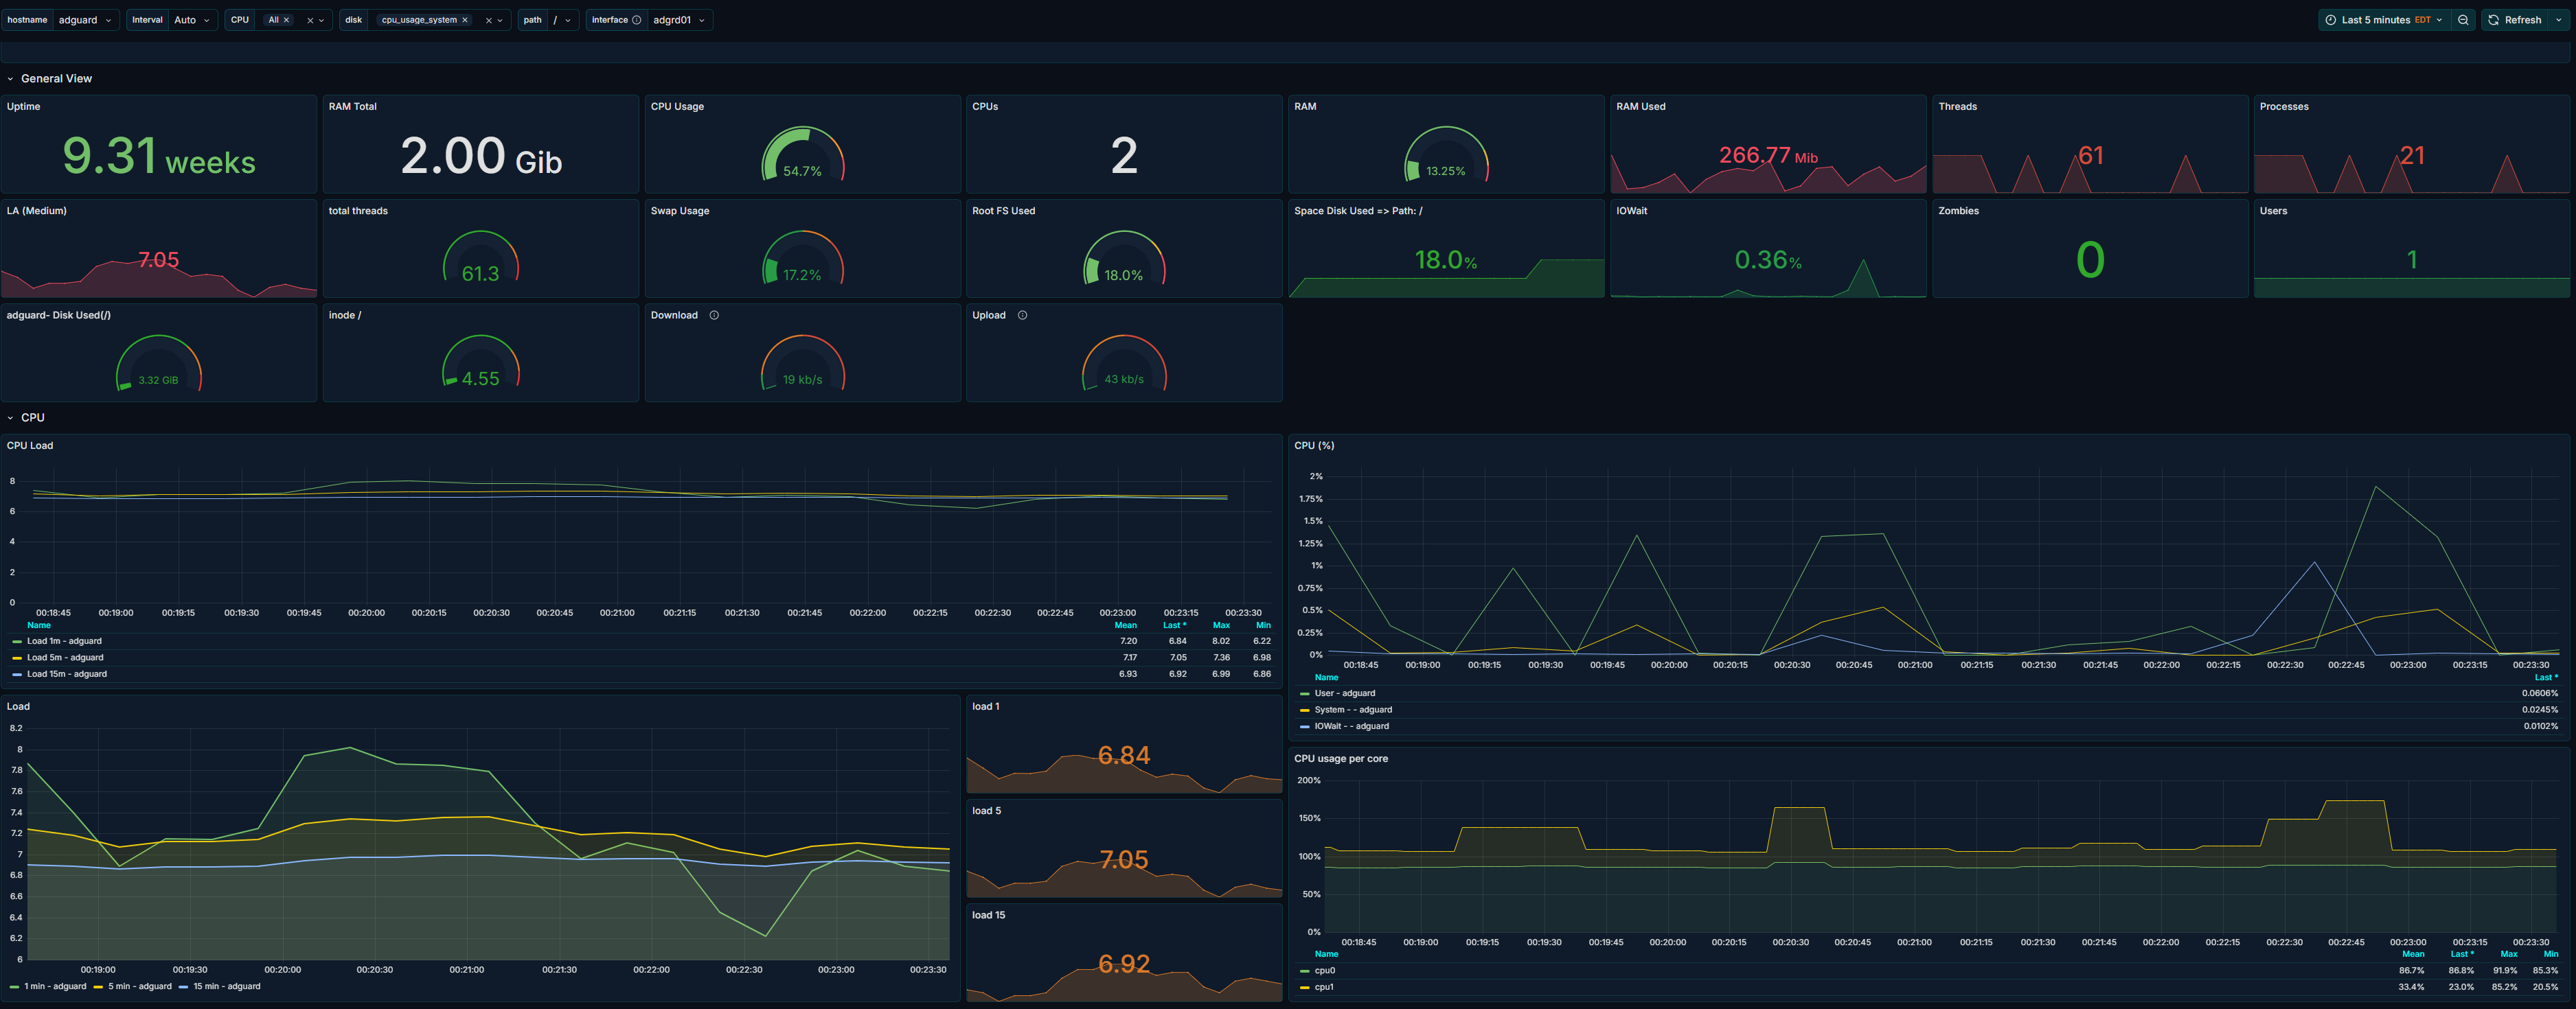Clear all values in the CPU variable

(310, 20)
